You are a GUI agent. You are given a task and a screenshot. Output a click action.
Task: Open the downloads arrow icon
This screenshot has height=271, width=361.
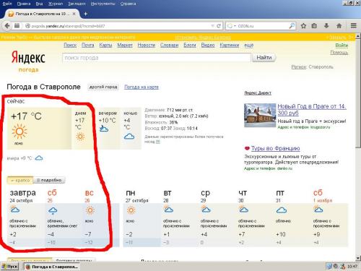click(x=326, y=25)
